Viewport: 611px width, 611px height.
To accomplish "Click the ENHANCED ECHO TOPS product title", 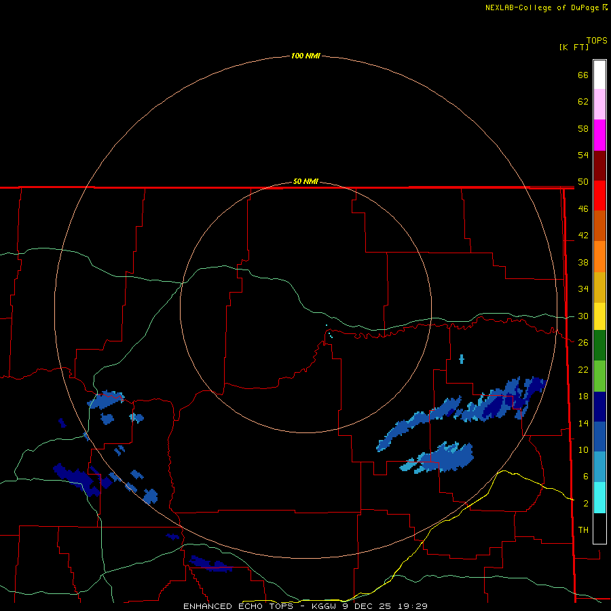I will click(x=238, y=606).
